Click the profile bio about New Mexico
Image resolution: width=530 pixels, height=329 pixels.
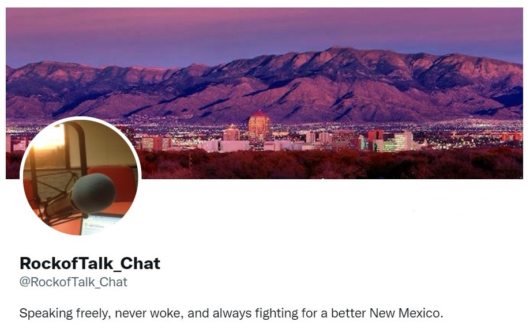click(x=231, y=313)
